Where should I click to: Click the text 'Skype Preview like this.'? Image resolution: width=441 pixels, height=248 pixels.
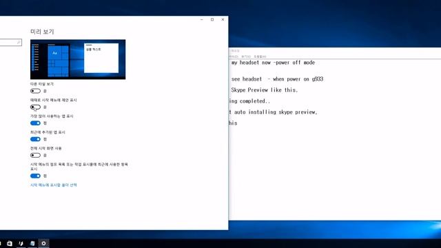(264, 90)
